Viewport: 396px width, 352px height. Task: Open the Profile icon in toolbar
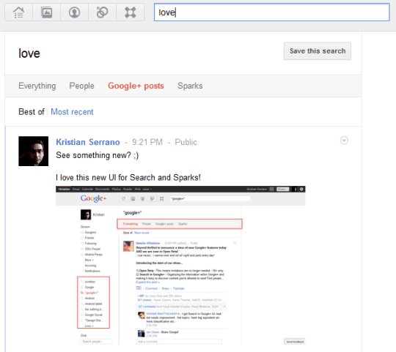75,12
